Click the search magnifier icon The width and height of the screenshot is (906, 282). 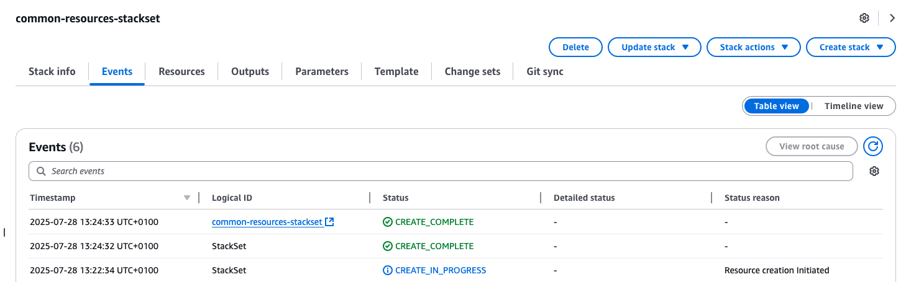coord(42,171)
